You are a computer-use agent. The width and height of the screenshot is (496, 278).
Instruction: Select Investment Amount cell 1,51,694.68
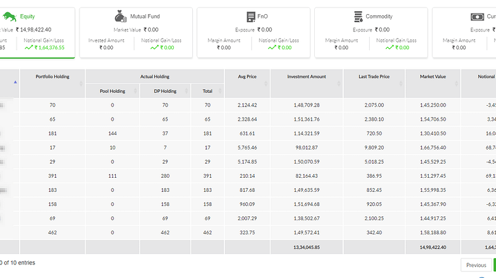306,204
